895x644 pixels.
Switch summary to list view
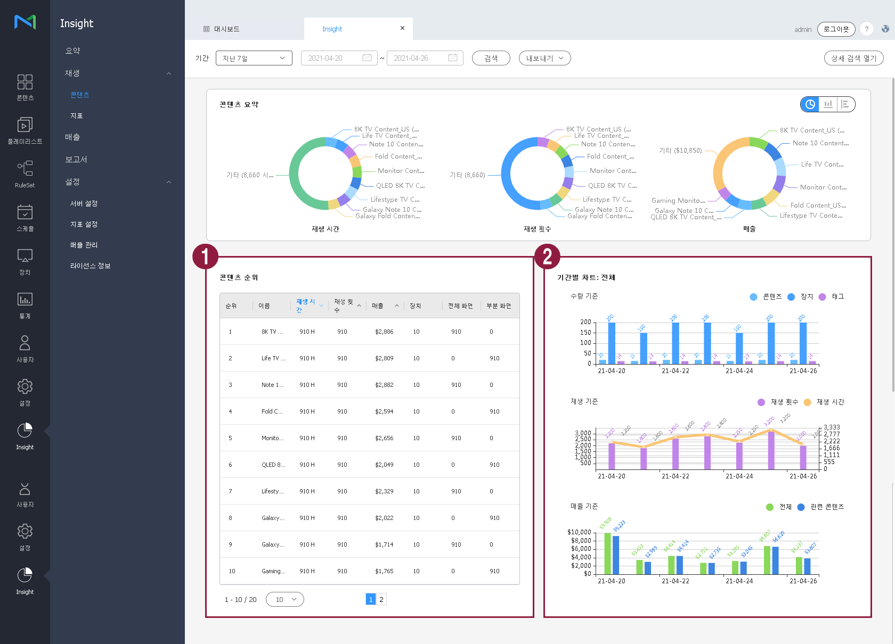point(845,104)
